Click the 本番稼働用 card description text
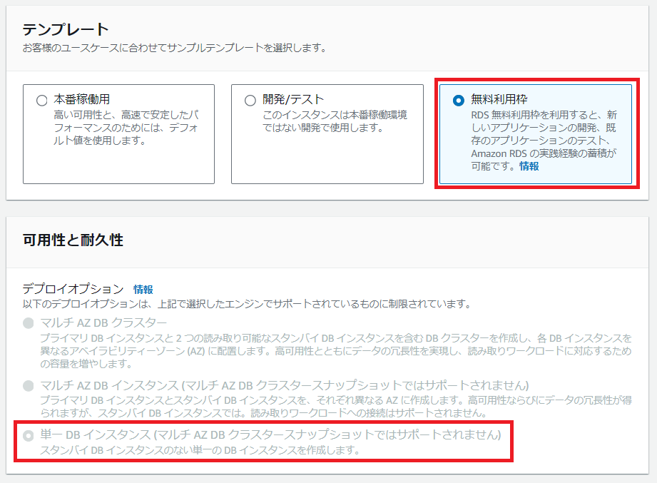This screenshot has width=657, height=483. 126,128
